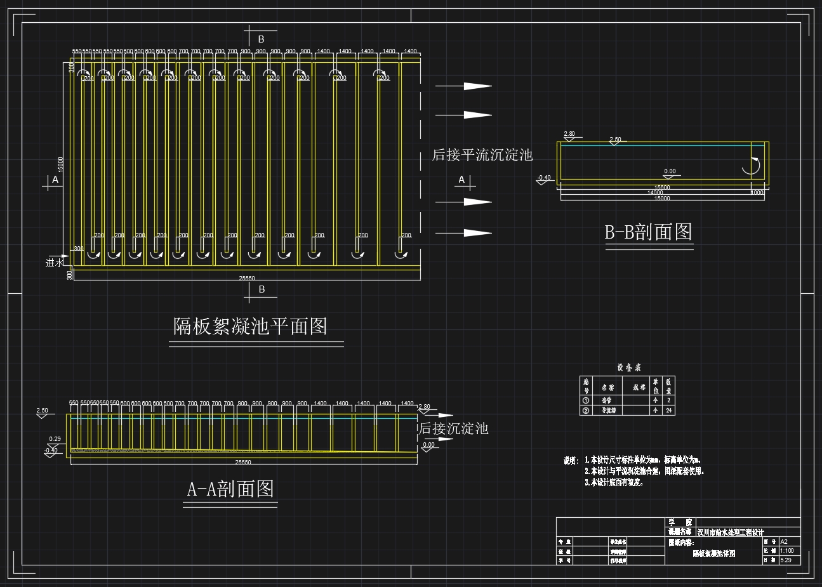Select the B-B剖面图 section title
Viewport: 822px width, 587px height.
648,232
